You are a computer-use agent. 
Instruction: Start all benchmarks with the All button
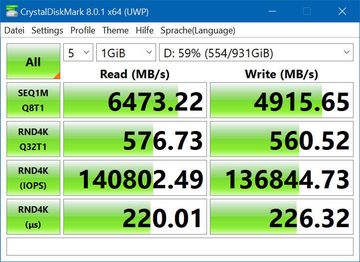33,61
